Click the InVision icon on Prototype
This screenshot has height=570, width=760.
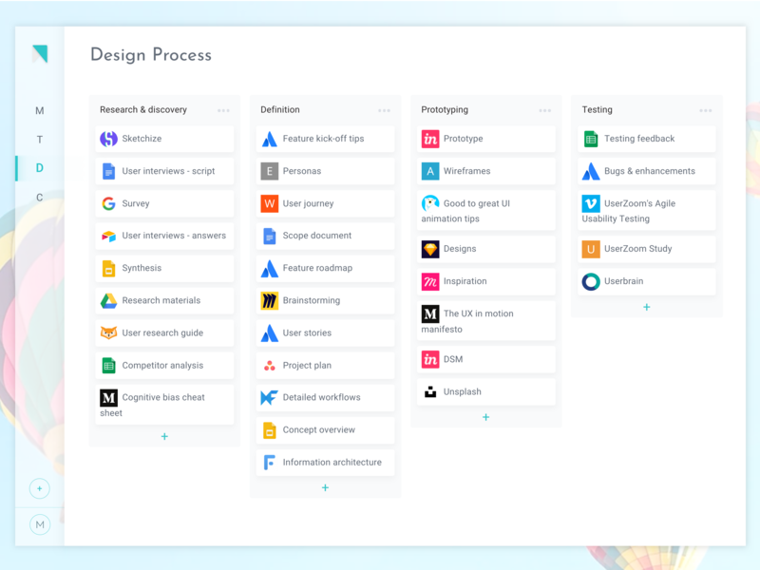point(430,139)
